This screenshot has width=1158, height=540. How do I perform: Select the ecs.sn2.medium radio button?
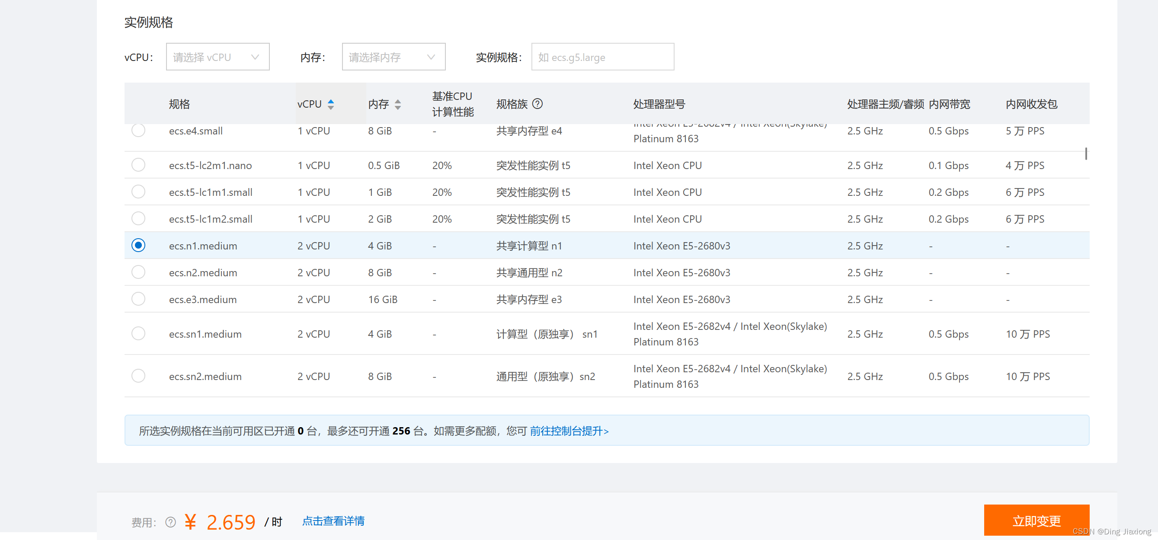pos(138,375)
